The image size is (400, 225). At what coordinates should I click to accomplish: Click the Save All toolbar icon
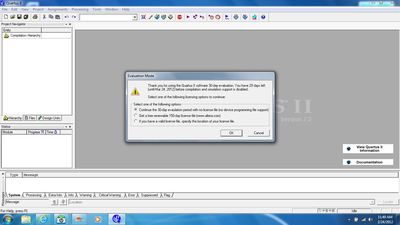(26, 17)
